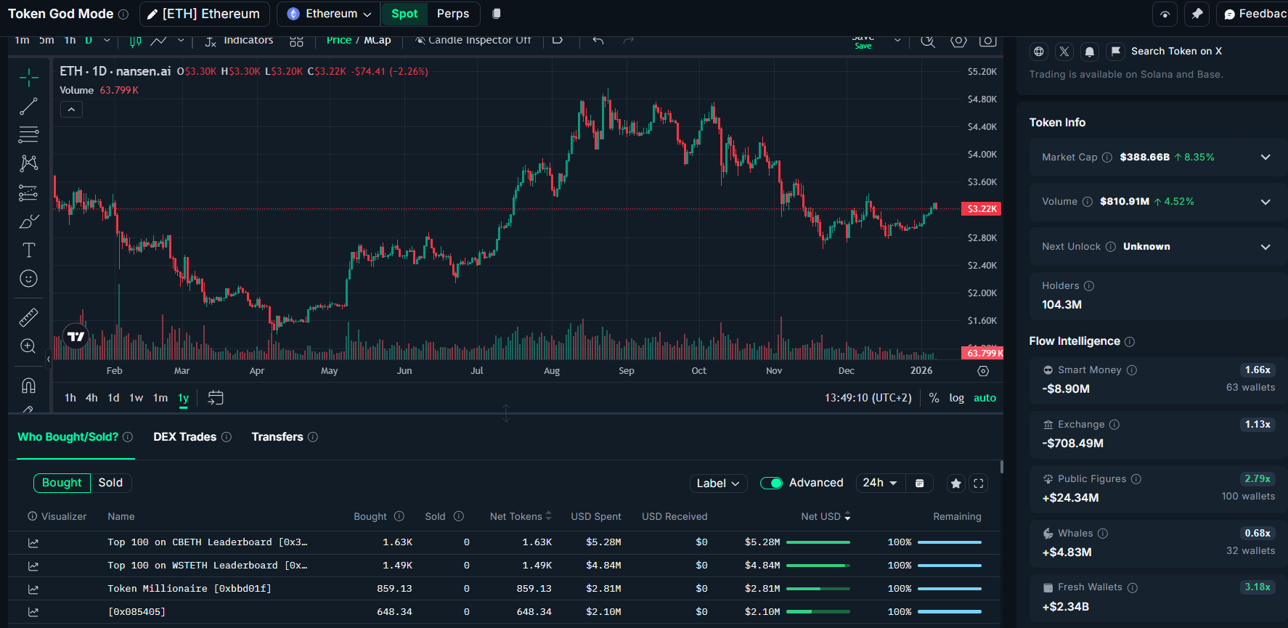Viewport: 1288px width, 628px height.
Task: Select the ruler measure tool
Action: coord(28,317)
